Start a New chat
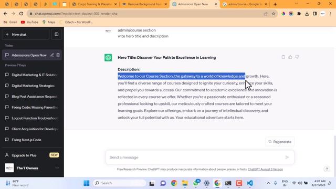Image resolution: width=336 pixels, height=189 pixels. 26,34
